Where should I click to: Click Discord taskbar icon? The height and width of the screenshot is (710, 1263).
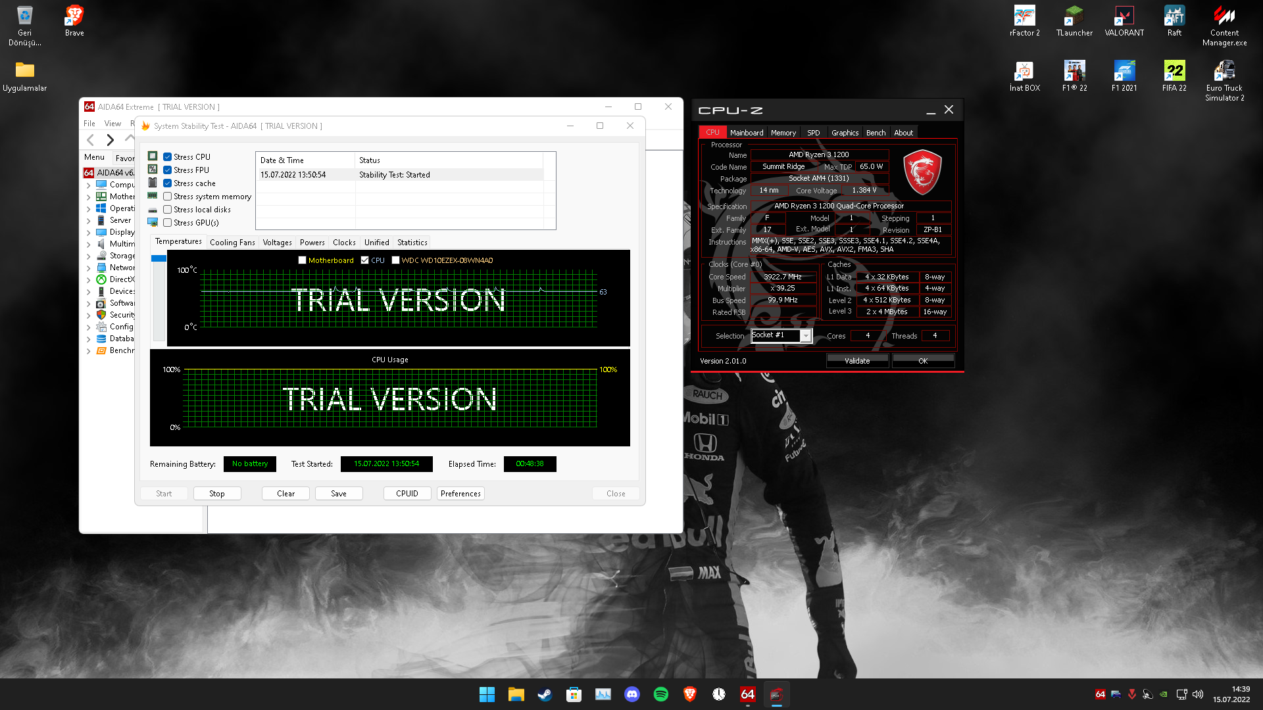631,694
